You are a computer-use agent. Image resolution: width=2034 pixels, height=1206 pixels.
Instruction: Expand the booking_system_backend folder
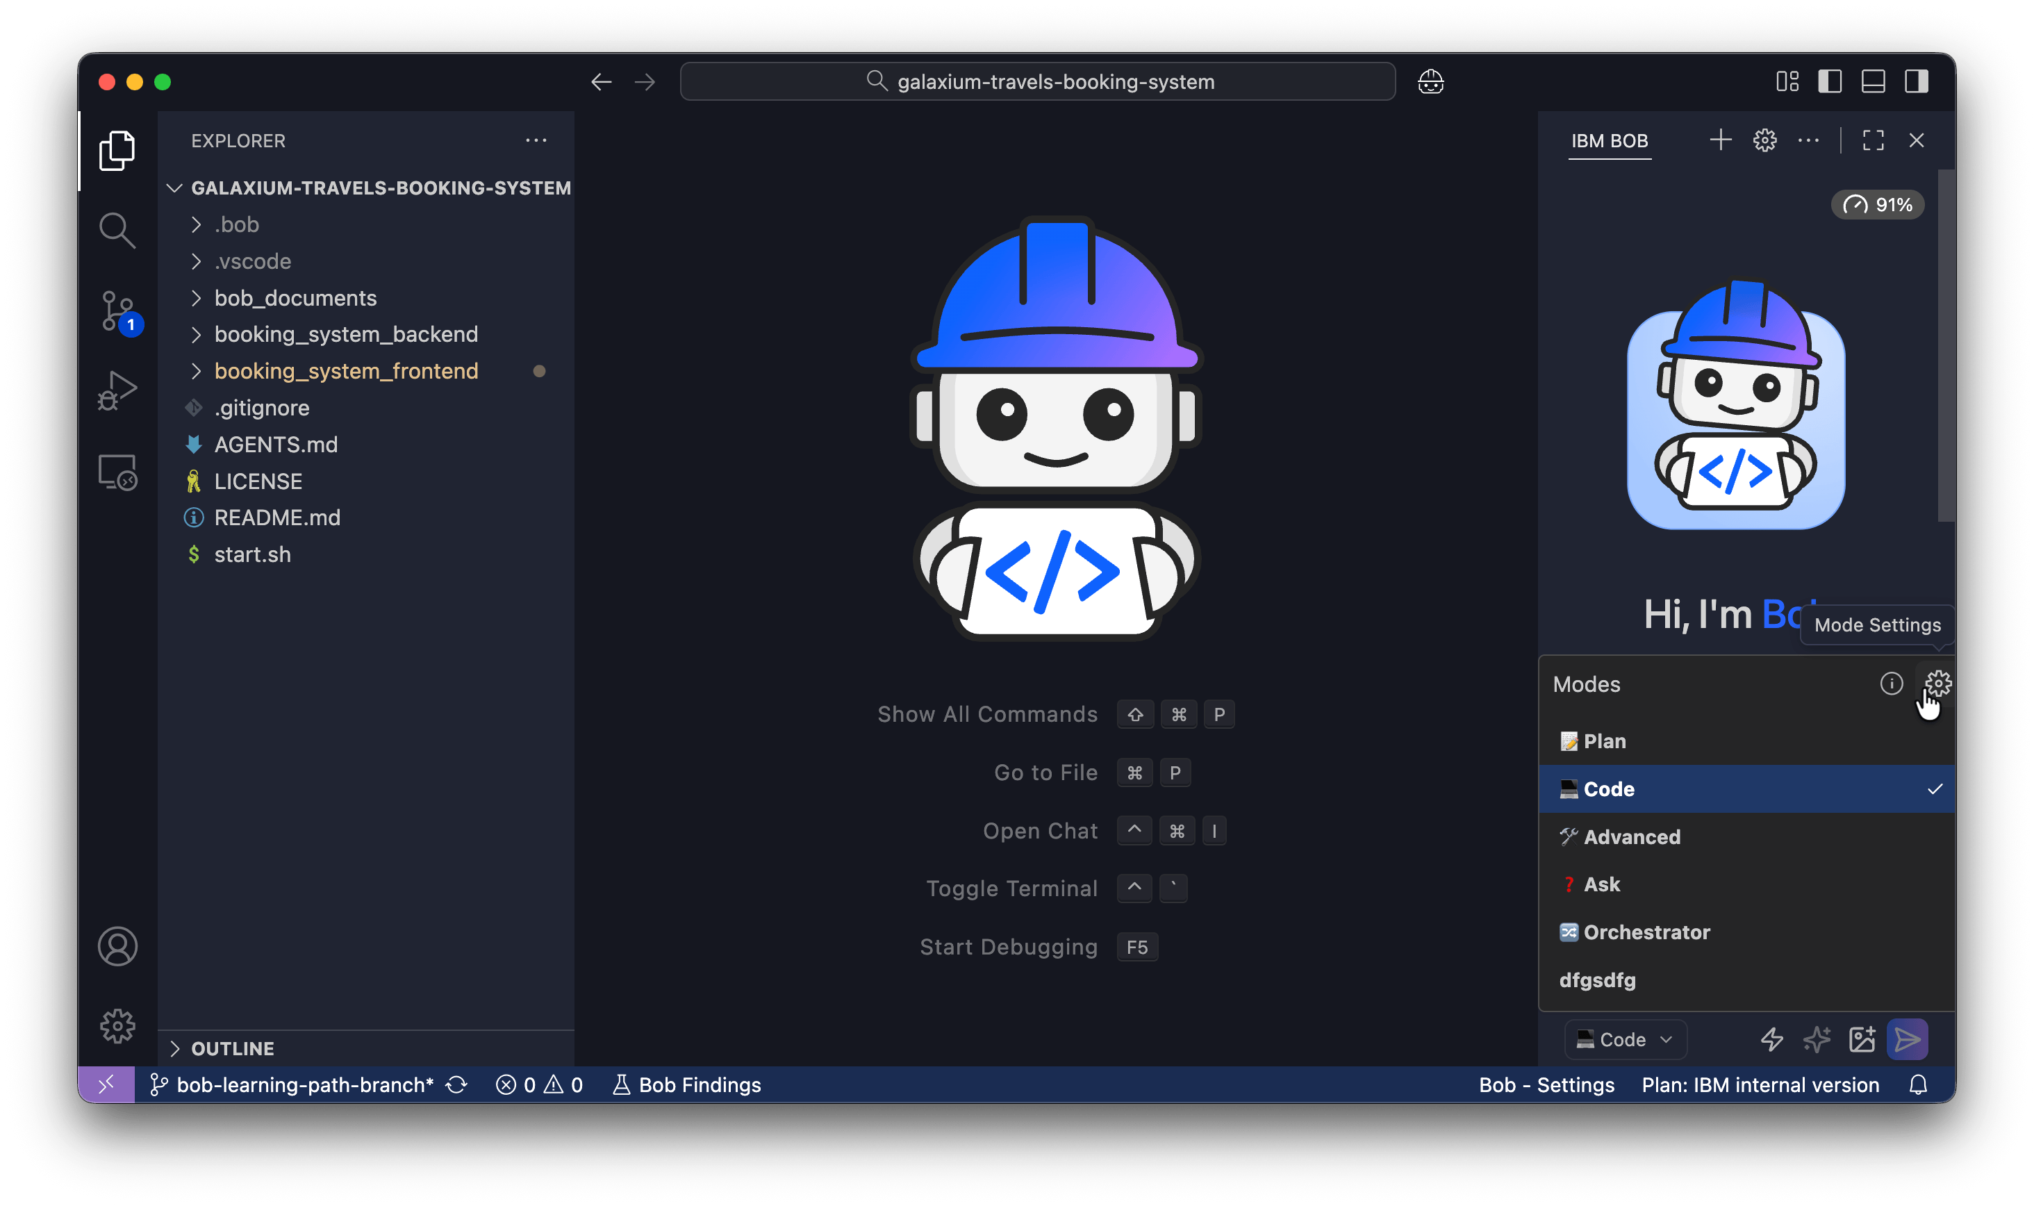pos(345,334)
